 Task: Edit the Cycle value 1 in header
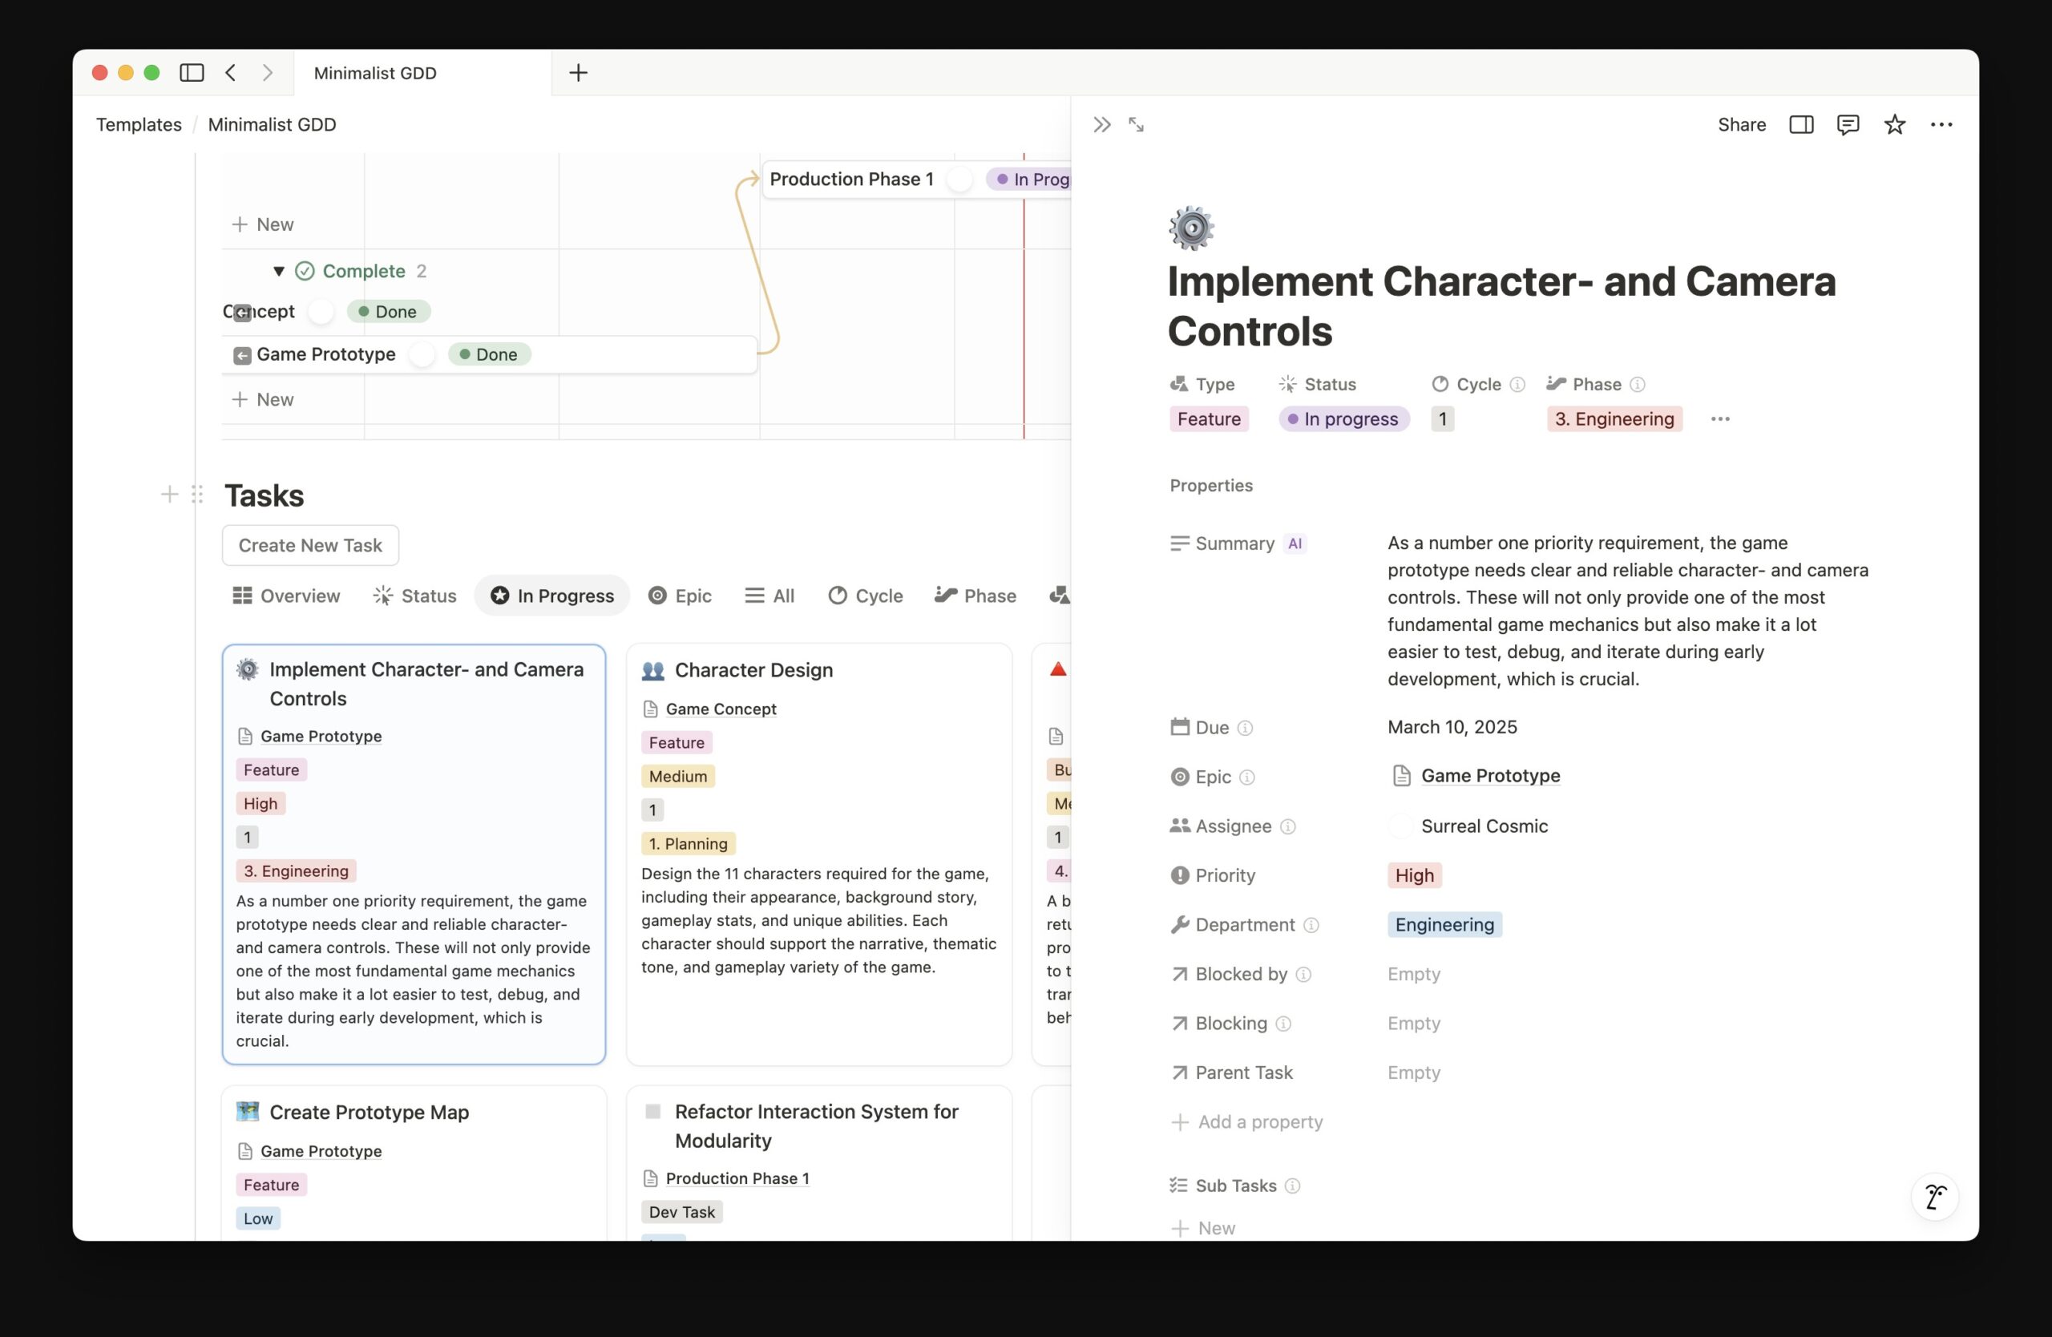point(1443,419)
